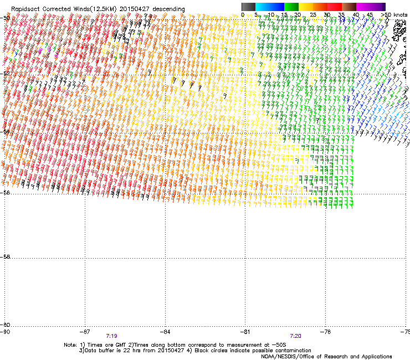Viewport: 410px width, 360px height.
Task: Click the '20' legend tick label
Action: (x=298, y=14)
